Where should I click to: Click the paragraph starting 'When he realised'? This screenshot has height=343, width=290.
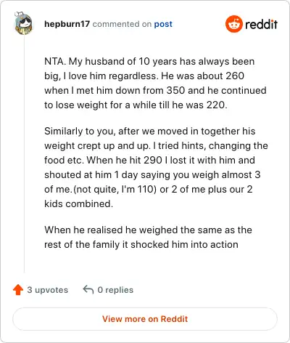coord(148,237)
